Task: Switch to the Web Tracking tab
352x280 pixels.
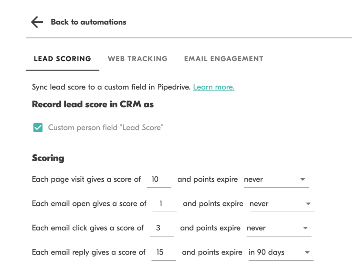Action: (x=137, y=58)
